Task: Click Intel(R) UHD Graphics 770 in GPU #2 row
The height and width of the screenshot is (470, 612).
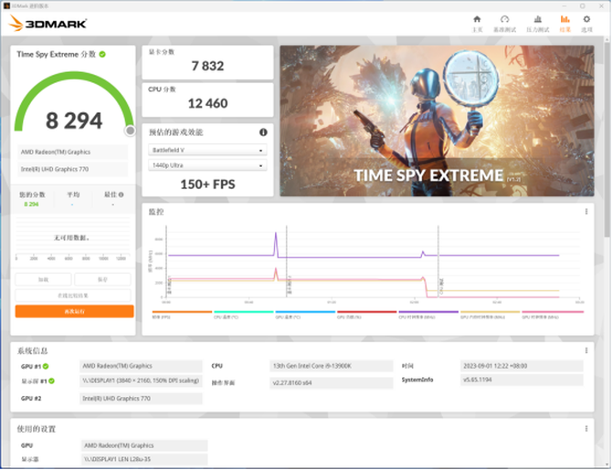Action: 141,398
